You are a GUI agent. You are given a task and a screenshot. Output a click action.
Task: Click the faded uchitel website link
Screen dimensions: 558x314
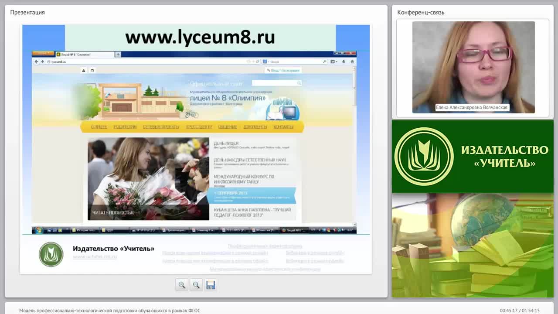point(95,257)
